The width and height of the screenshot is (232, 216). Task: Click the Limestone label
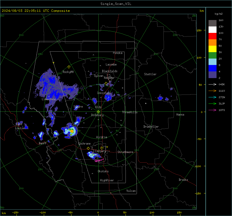pos(49,99)
